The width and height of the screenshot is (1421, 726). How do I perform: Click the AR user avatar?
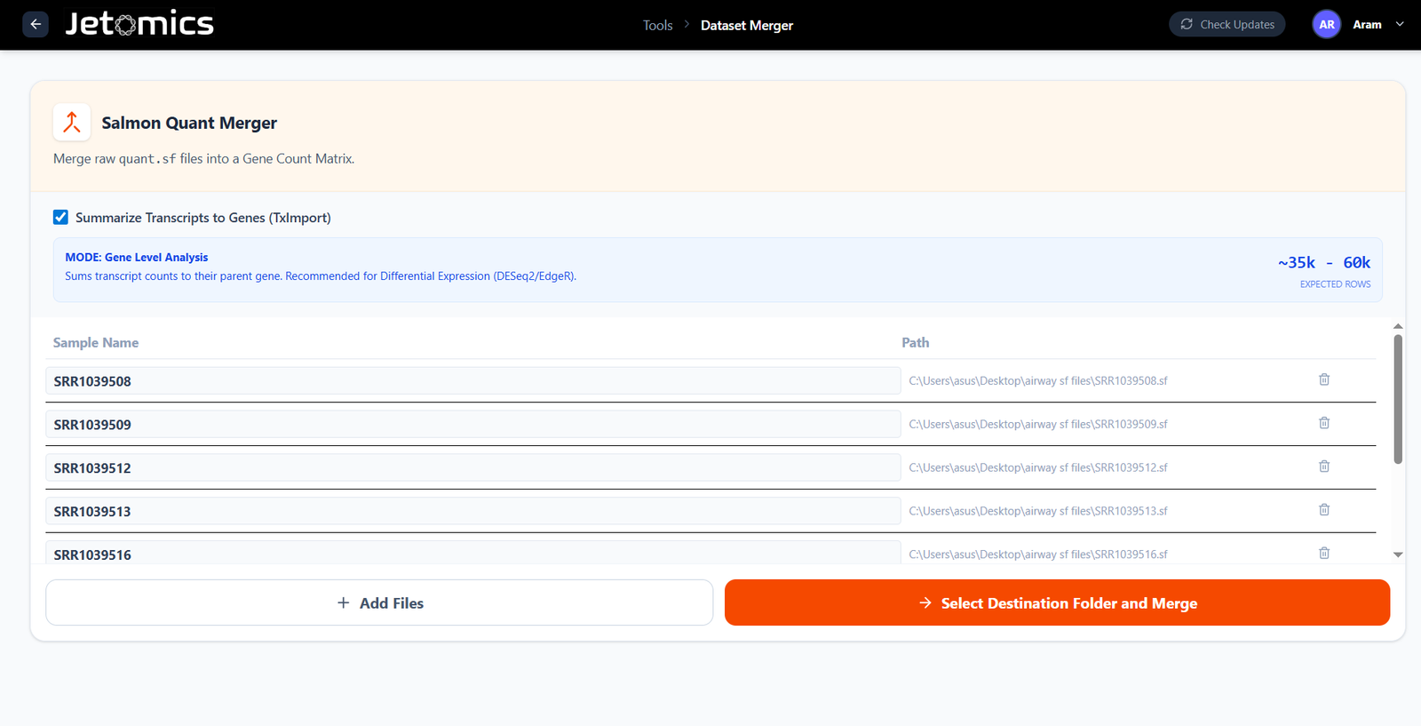point(1326,25)
